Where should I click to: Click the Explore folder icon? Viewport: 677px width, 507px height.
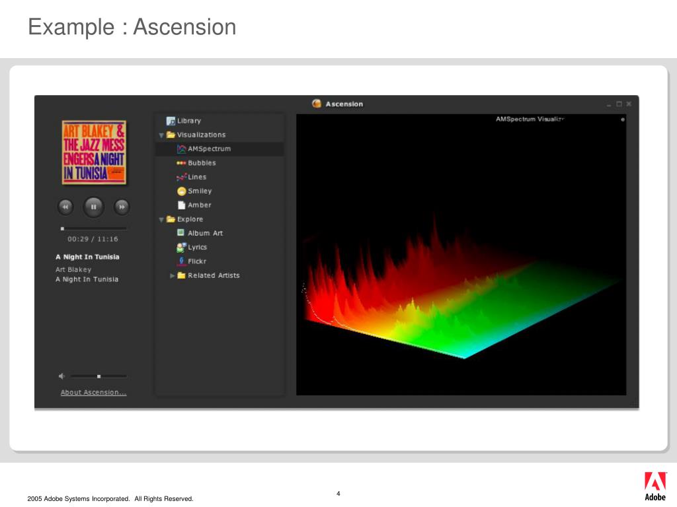click(171, 219)
